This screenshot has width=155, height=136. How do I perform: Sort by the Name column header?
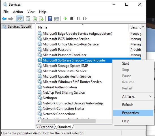[x=83, y=27]
